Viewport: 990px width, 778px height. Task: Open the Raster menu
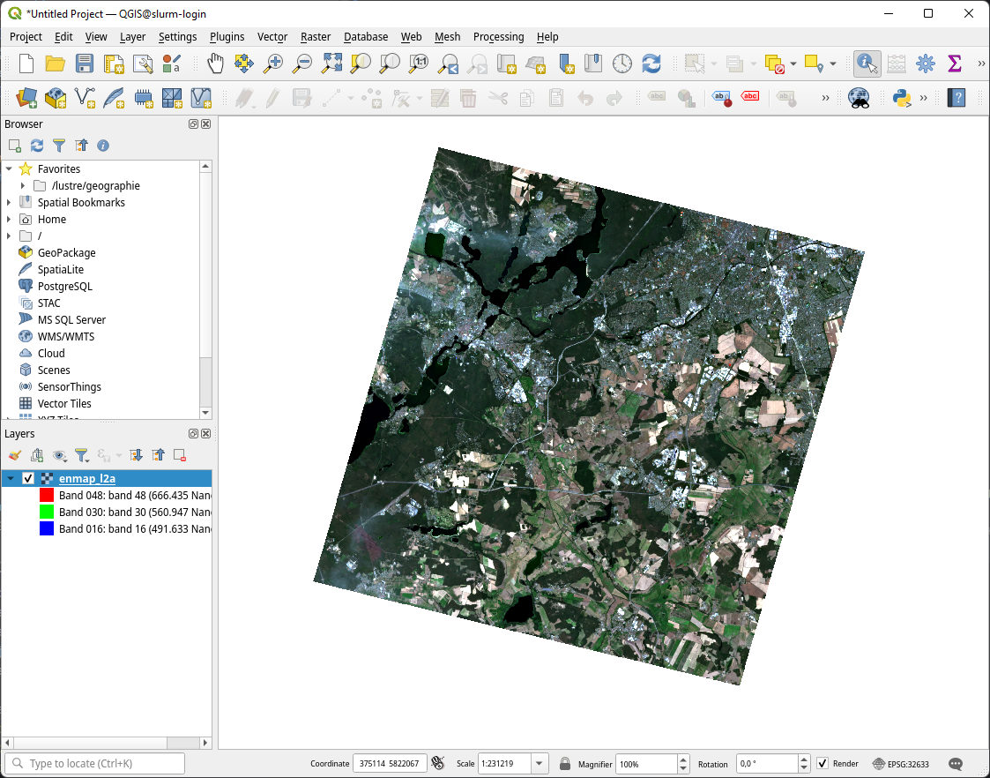pos(315,37)
